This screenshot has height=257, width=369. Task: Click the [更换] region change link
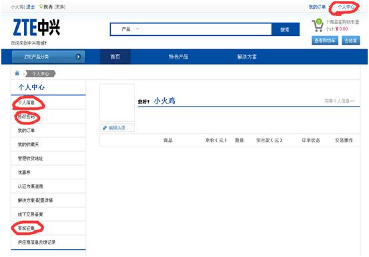60,7
